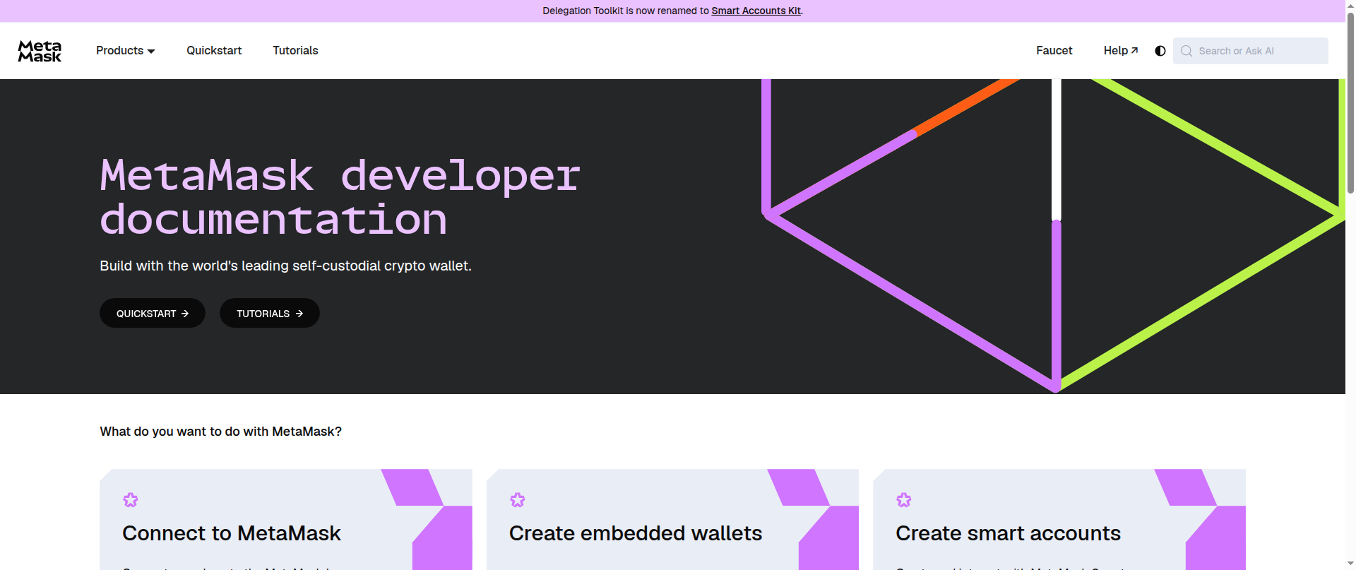Open the Connect to MetaMask card
Viewport: 1356px width, 570px height.
pos(286,520)
